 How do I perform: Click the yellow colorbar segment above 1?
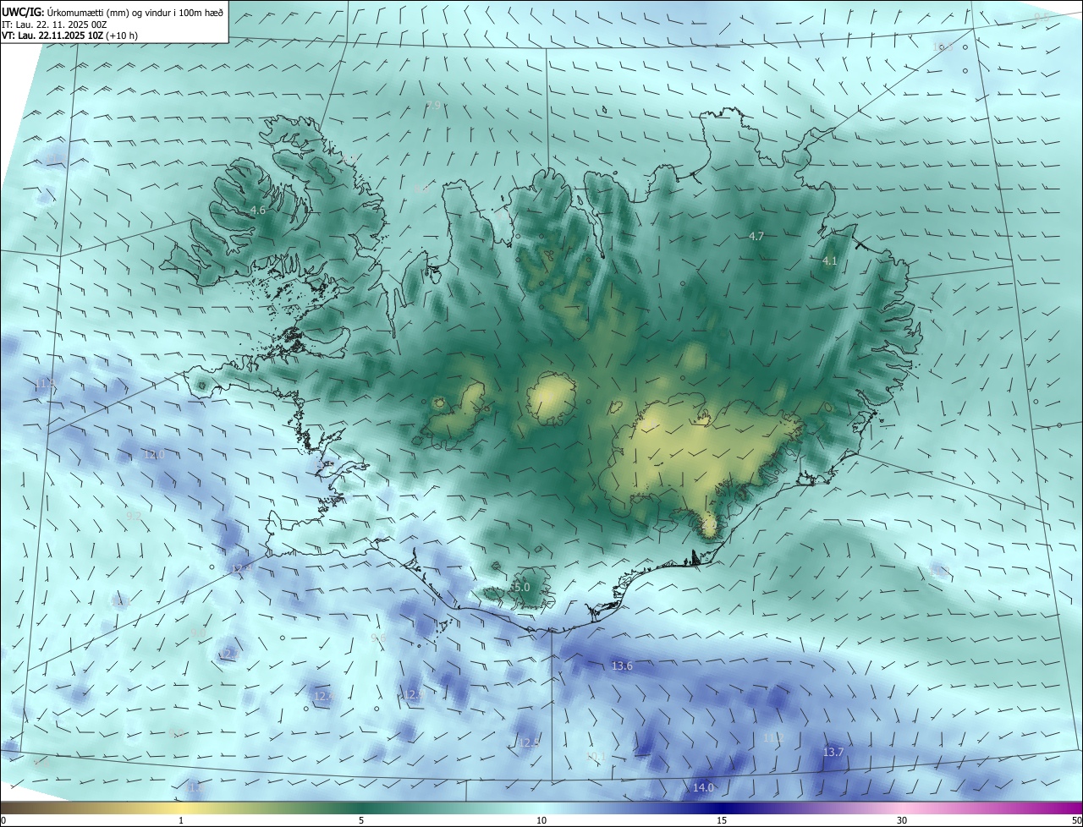(x=181, y=808)
